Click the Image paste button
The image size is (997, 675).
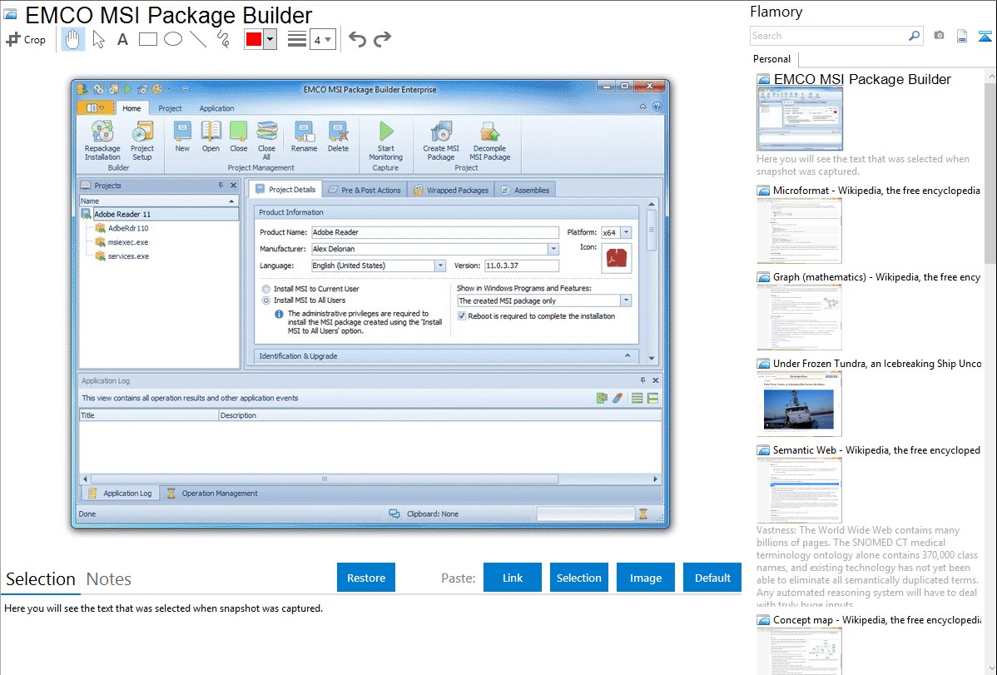pos(645,578)
